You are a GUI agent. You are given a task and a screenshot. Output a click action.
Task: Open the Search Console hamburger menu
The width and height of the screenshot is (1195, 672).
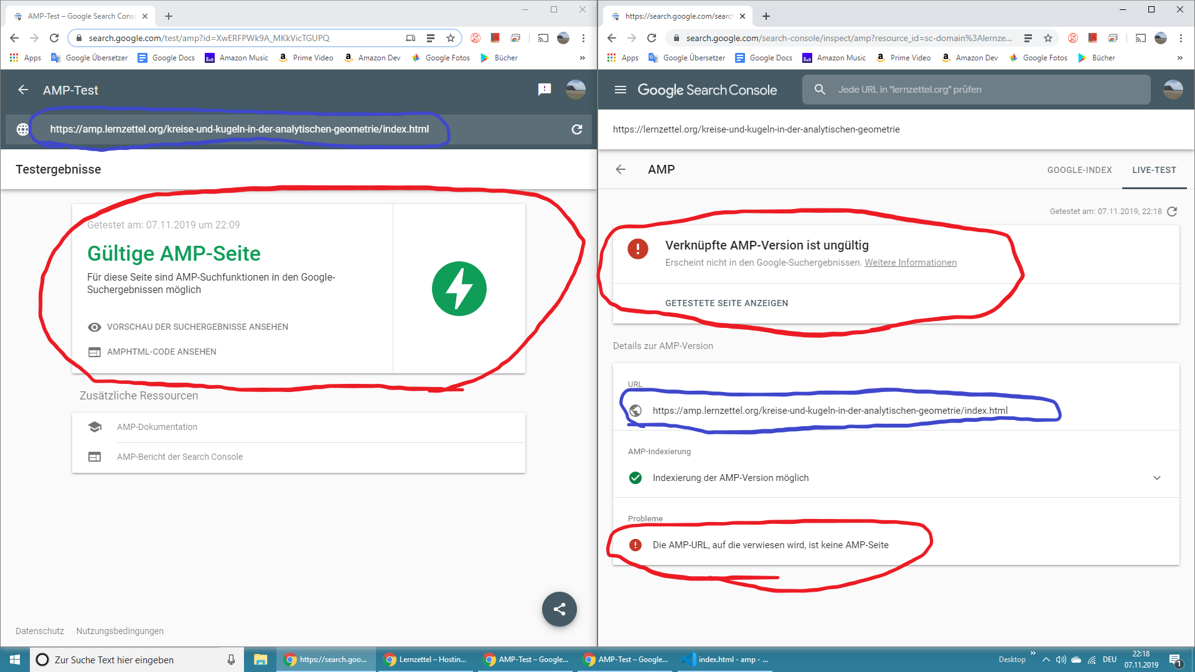tap(620, 90)
